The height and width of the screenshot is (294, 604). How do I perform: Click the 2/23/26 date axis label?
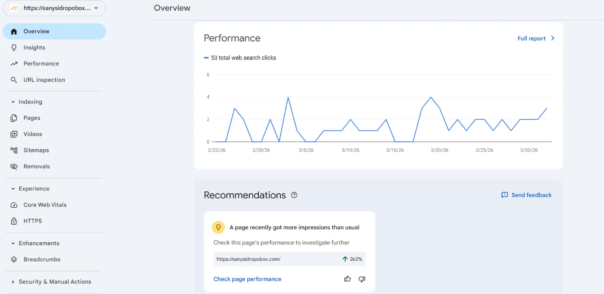coord(217,150)
